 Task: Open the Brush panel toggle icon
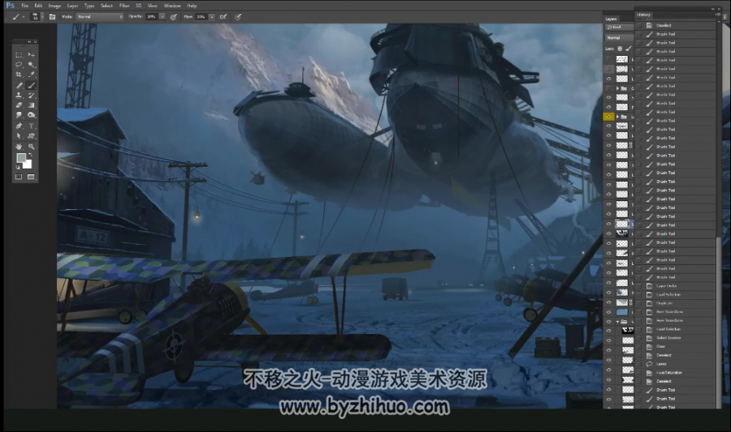pos(52,17)
